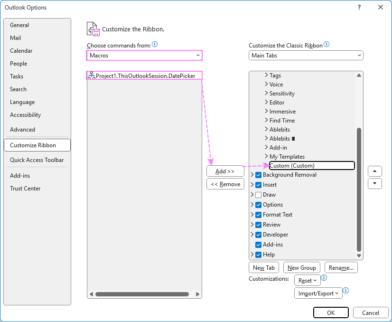Expand the Background Removal tab node
Image resolution: width=392 pixels, height=322 pixels.
pos(252,174)
